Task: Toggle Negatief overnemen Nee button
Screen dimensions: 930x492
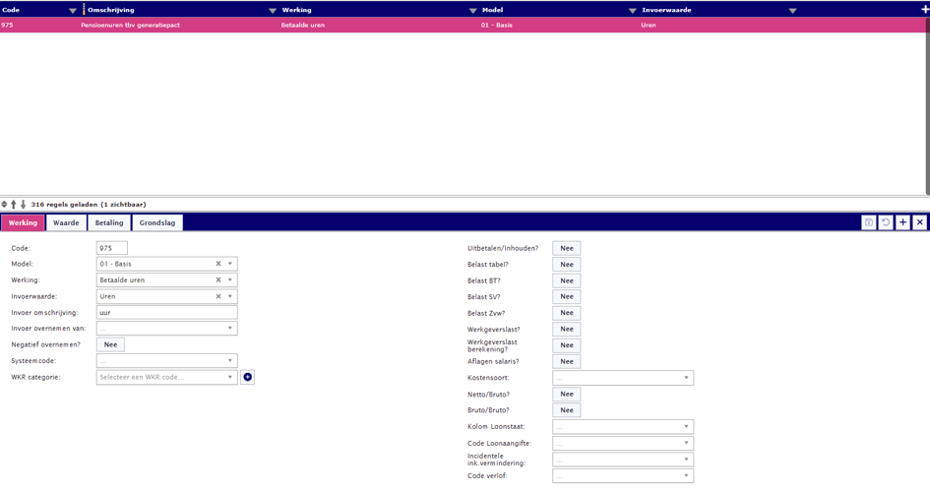Action: tap(110, 344)
